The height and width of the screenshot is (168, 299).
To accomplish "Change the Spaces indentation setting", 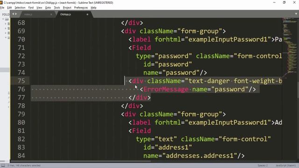I will (263, 165).
